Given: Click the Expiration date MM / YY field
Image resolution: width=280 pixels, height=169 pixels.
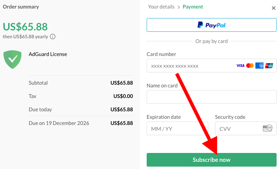Looking at the screenshot, I should pyautogui.click(x=177, y=128).
